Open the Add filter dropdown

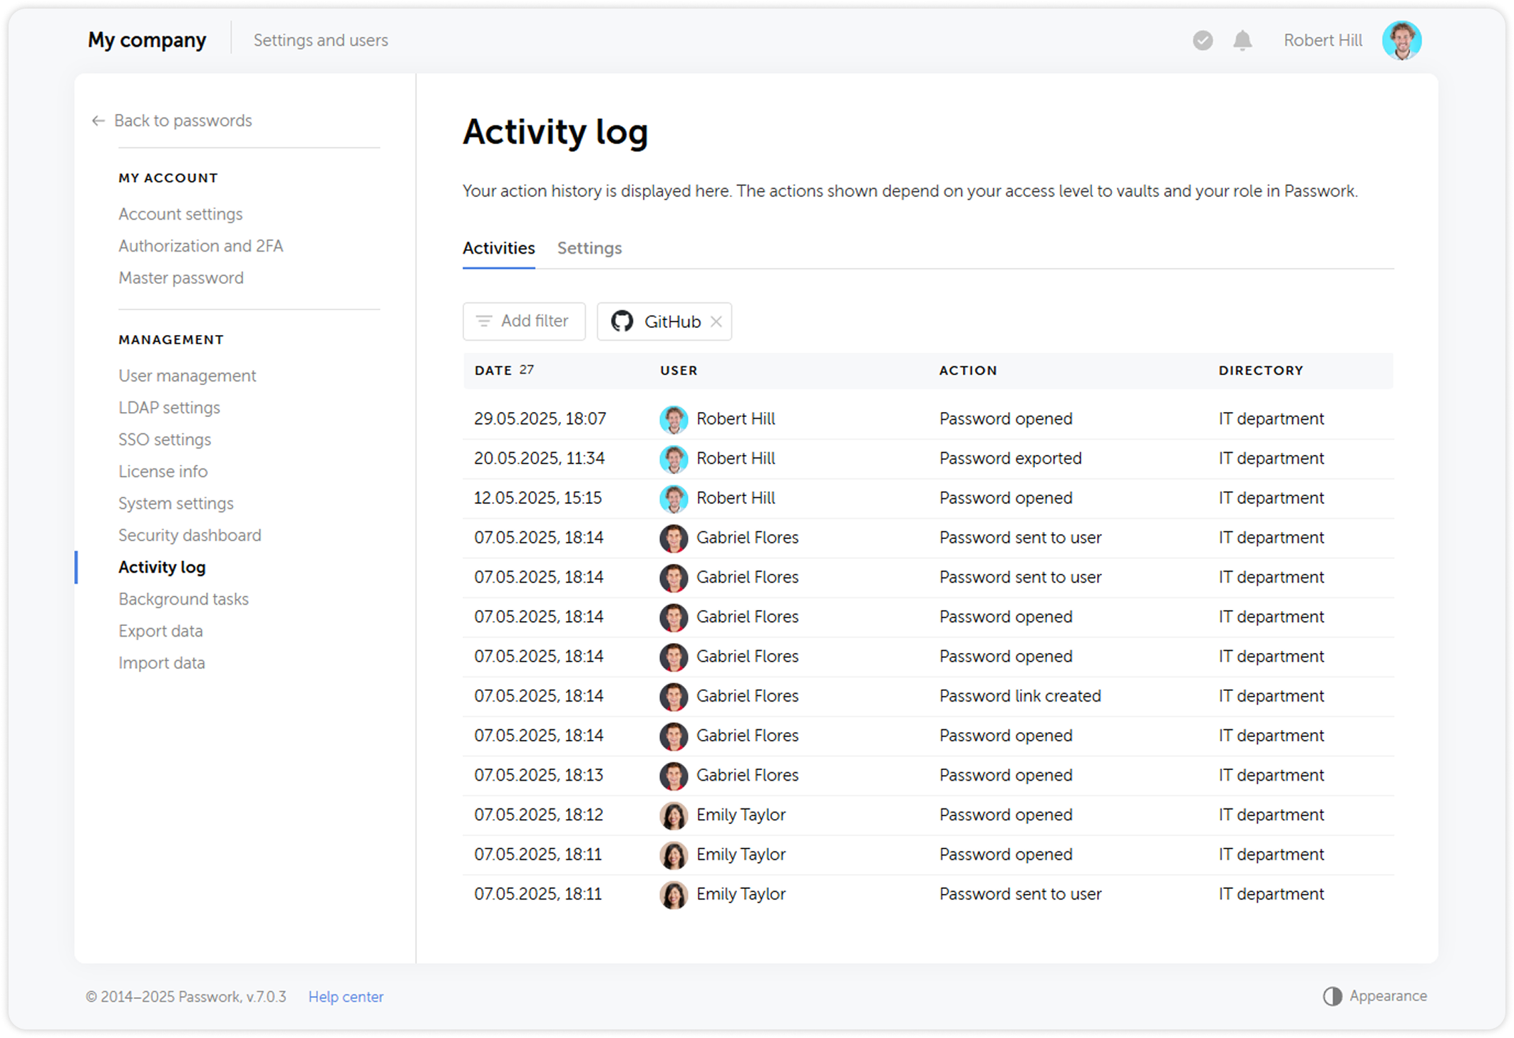click(524, 321)
